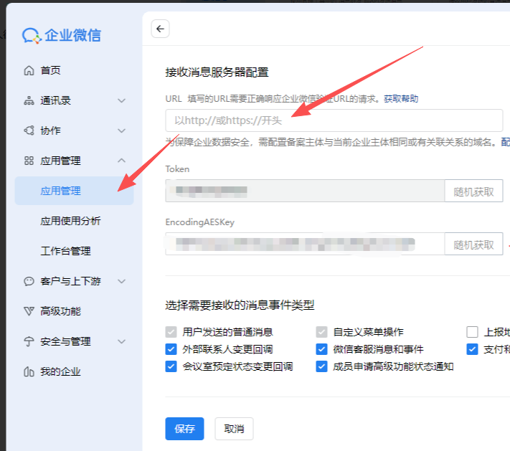
Task: Click 随机获取 next to EncodingAESKey
Action: click(474, 244)
